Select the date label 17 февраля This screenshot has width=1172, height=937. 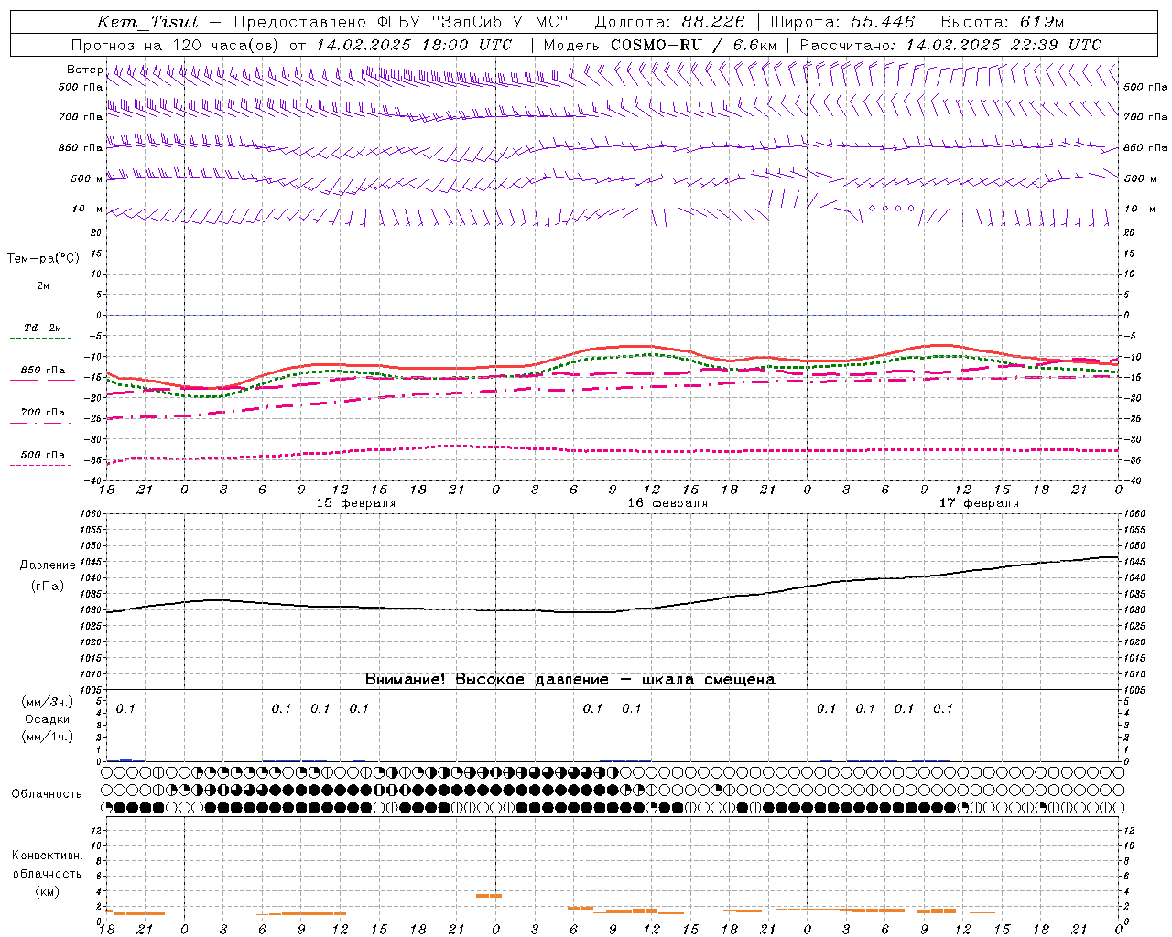[x=979, y=503]
